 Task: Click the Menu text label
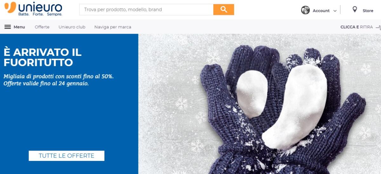pyautogui.click(x=19, y=27)
